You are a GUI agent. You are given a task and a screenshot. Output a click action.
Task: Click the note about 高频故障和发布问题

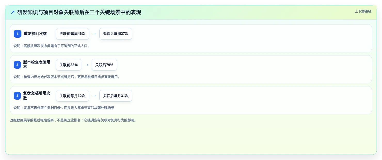(x=52, y=46)
